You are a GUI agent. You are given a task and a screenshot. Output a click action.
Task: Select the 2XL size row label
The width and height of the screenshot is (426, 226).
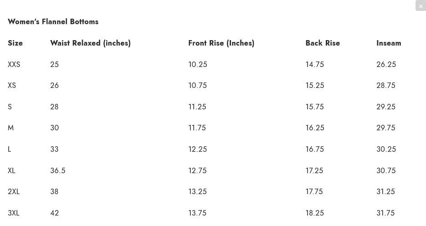coord(14,191)
